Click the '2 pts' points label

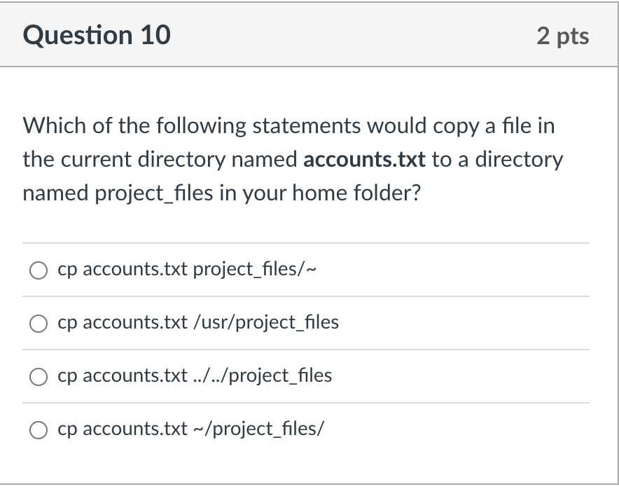click(x=563, y=36)
